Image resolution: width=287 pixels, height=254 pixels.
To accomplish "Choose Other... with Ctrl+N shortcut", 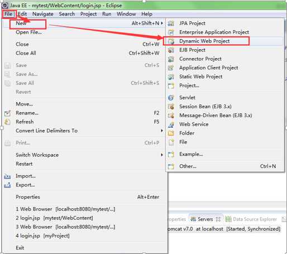I will [225, 166].
